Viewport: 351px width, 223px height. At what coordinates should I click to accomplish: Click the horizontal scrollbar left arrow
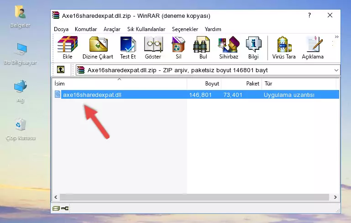point(56,197)
